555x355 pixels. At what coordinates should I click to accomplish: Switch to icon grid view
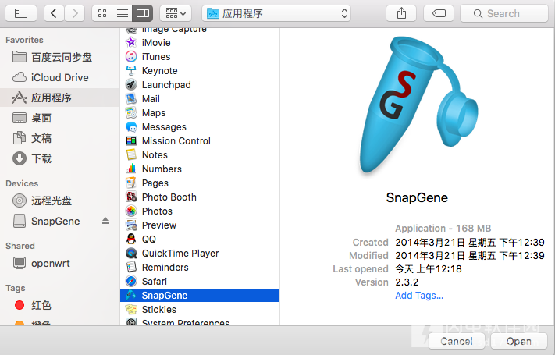pos(102,13)
